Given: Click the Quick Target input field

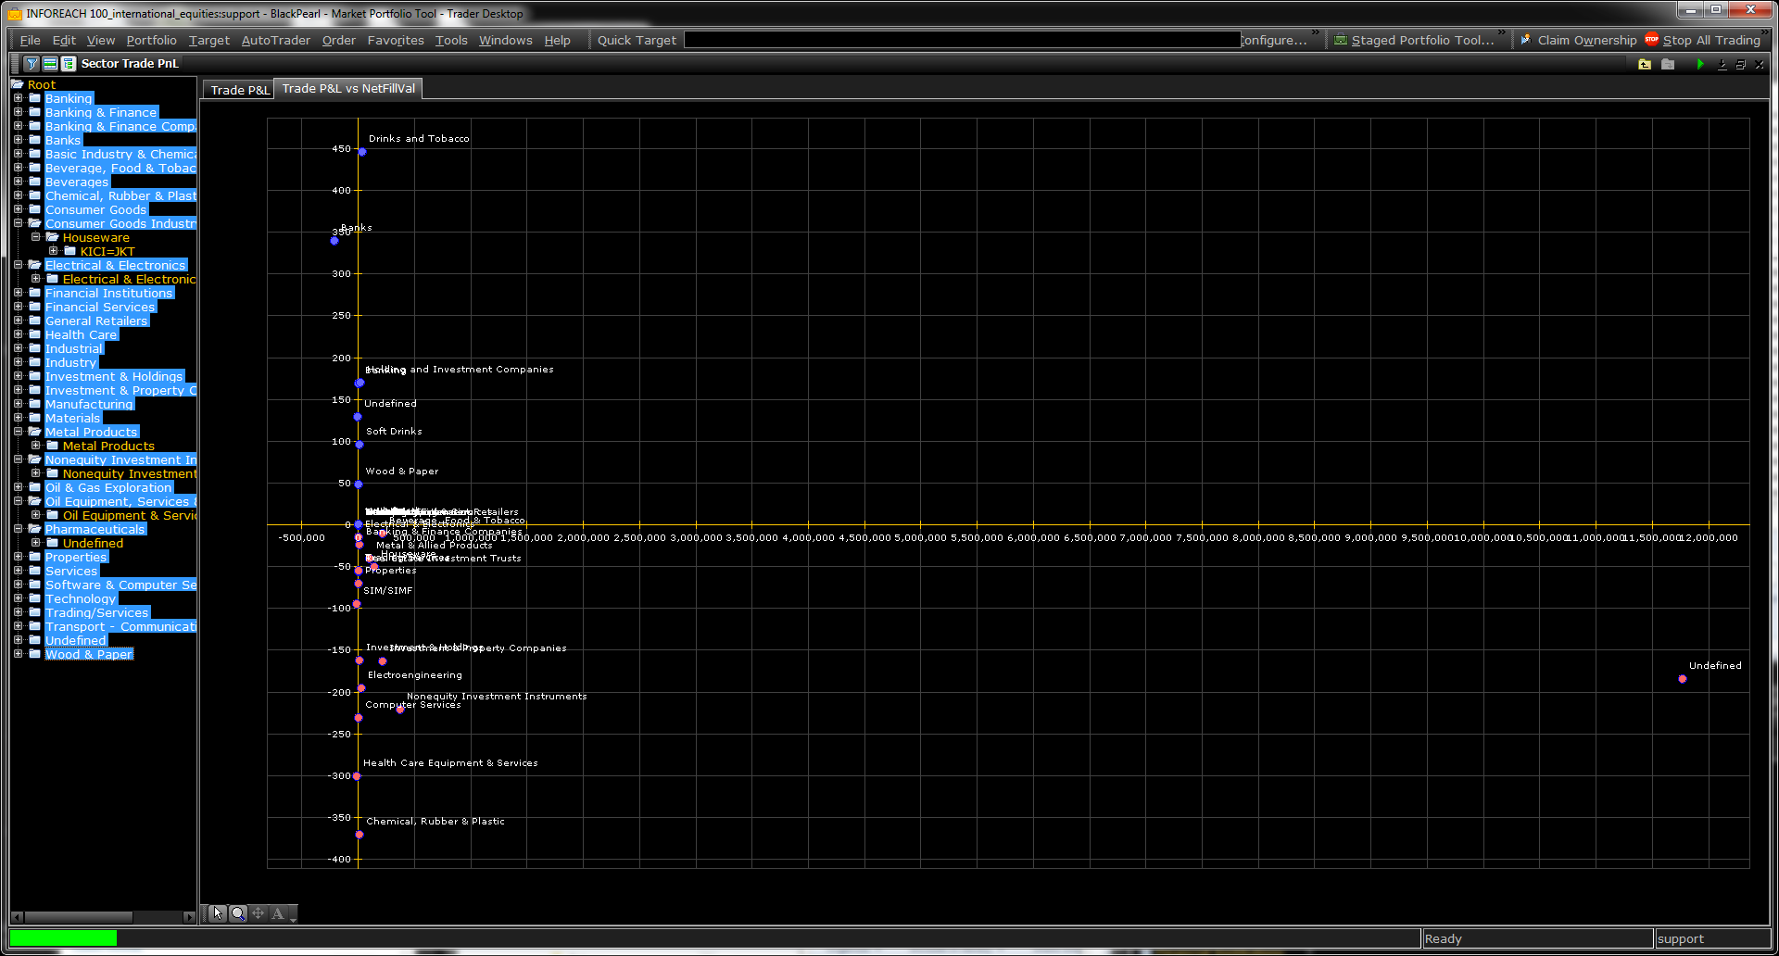Looking at the screenshot, I should click(961, 40).
